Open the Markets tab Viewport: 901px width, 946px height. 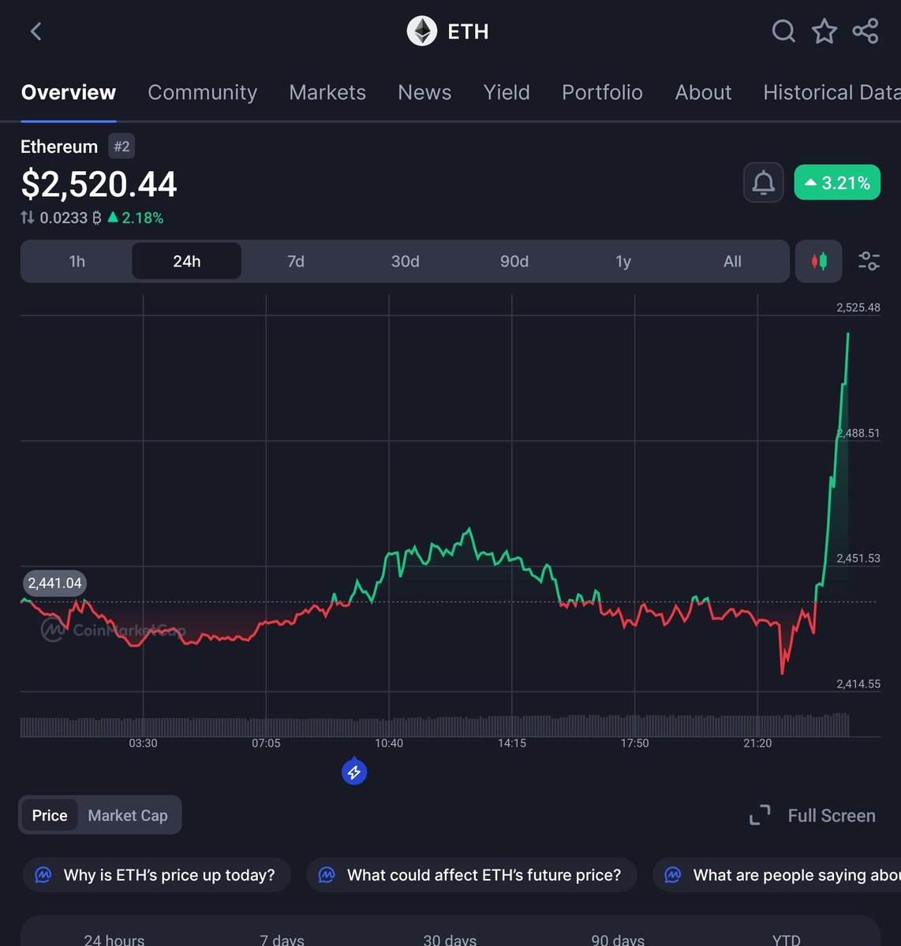click(x=327, y=92)
